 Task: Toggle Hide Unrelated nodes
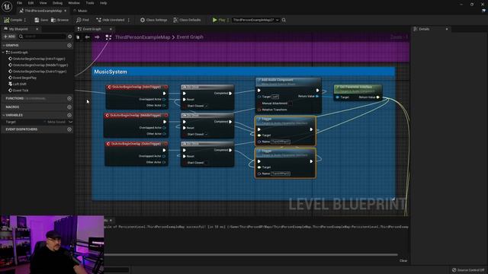tap(110, 20)
